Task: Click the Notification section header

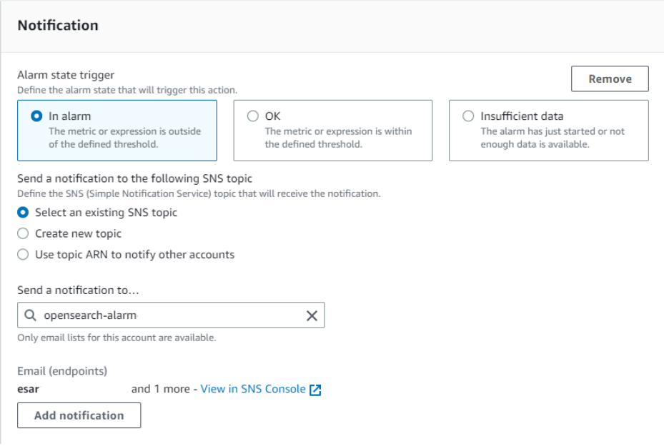Action: pyautogui.click(x=58, y=26)
